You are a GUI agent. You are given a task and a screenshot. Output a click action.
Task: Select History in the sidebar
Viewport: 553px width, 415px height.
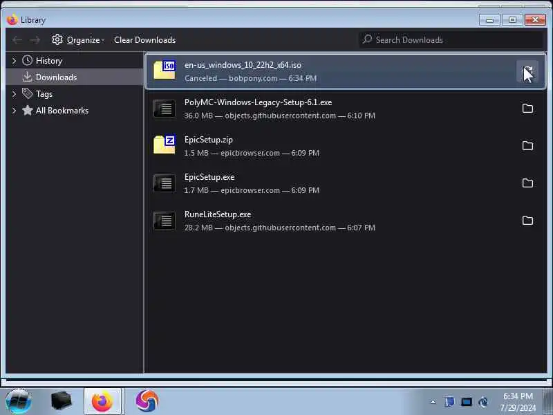49,61
